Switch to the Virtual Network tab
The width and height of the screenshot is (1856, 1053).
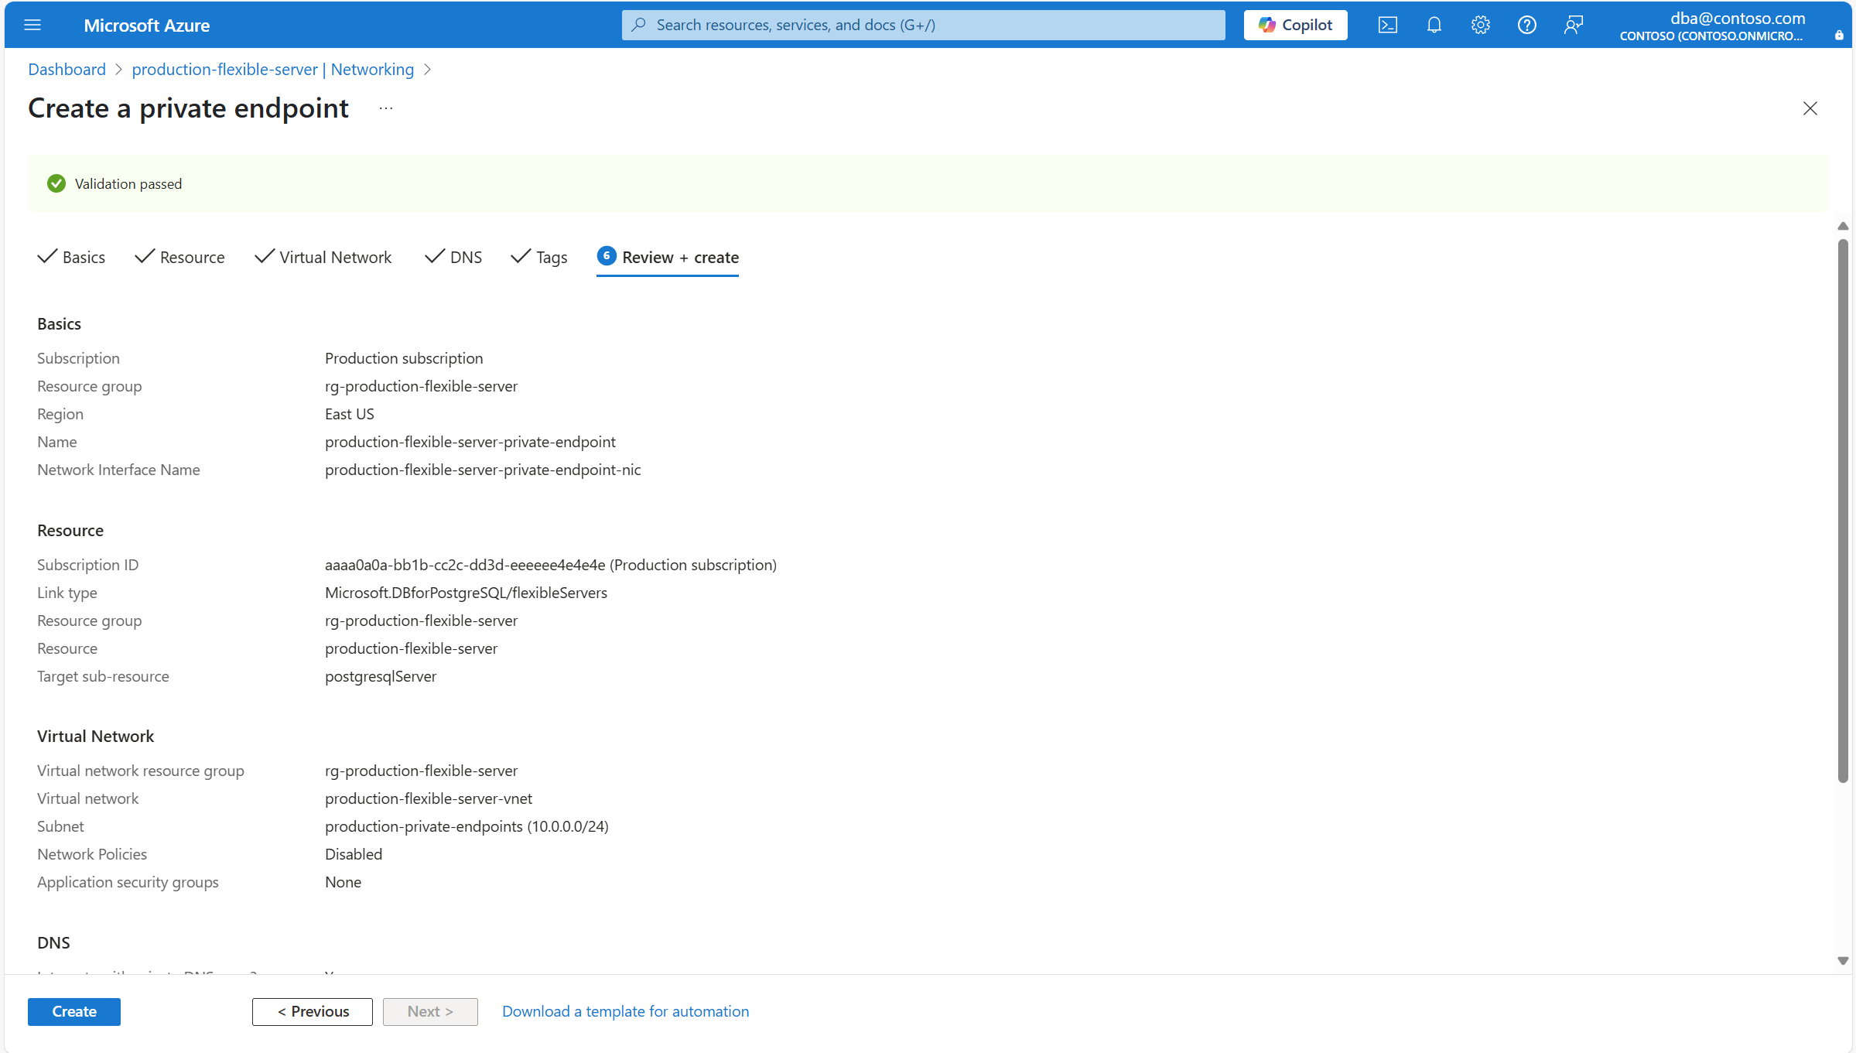pyautogui.click(x=323, y=257)
